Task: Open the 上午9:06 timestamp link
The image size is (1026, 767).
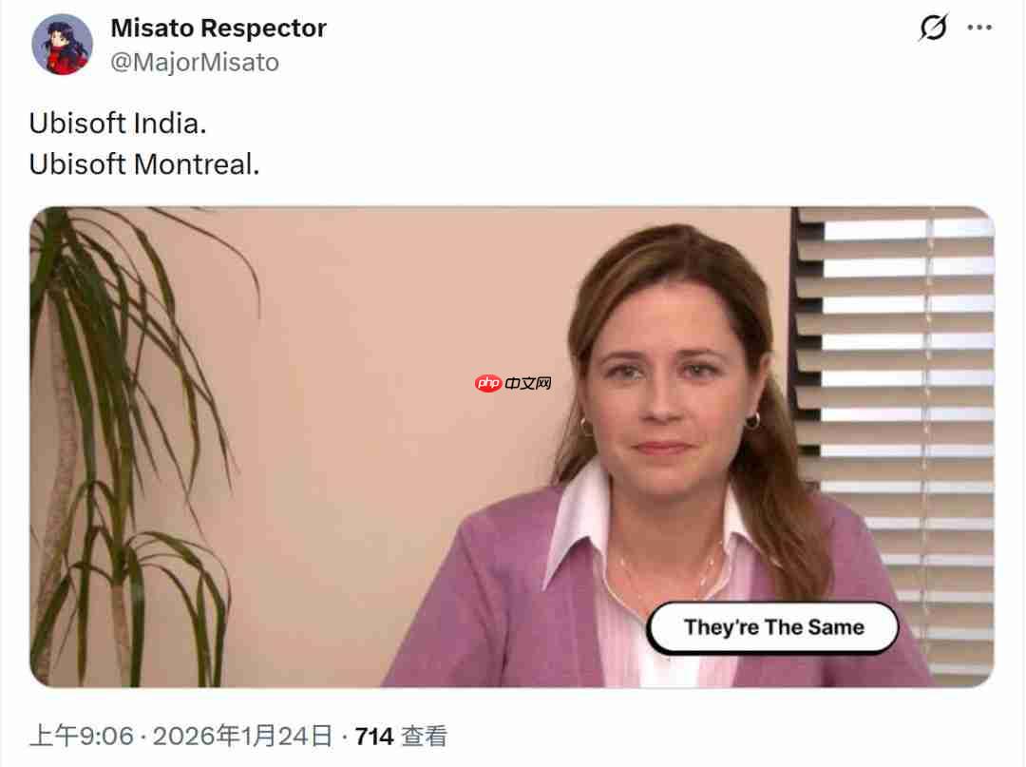Action: coord(81,737)
